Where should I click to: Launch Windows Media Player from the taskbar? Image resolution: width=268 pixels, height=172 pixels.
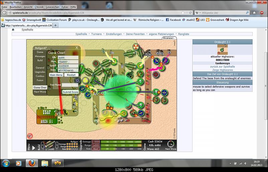tap(18, 163)
